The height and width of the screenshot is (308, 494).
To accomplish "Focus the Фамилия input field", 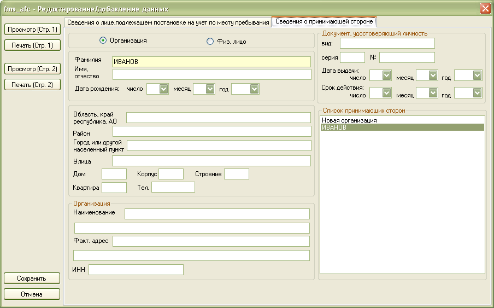I will (x=211, y=62).
